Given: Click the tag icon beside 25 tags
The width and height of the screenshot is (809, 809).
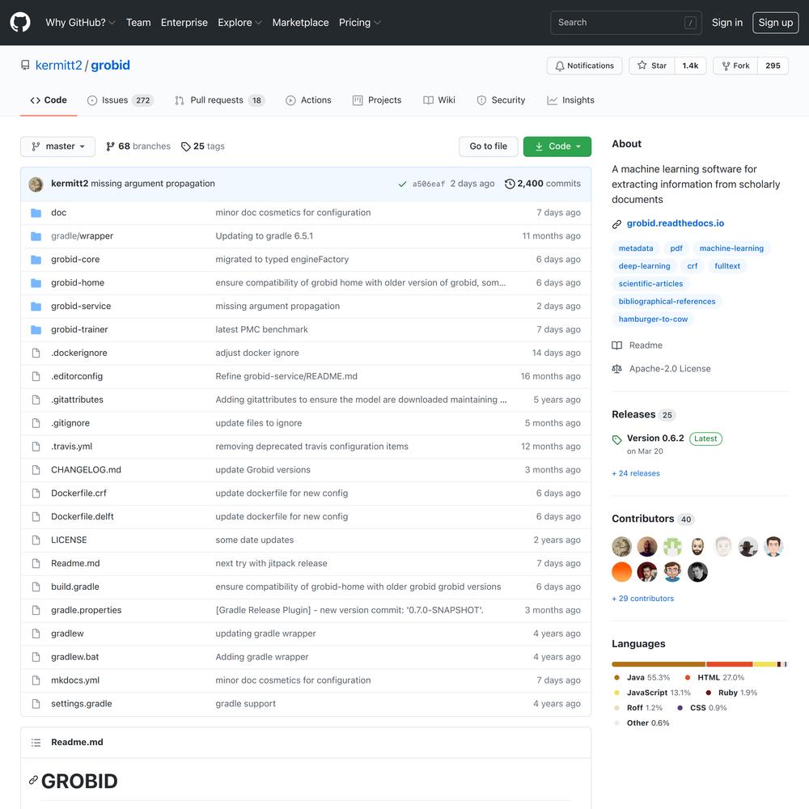Looking at the screenshot, I should 186,146.
